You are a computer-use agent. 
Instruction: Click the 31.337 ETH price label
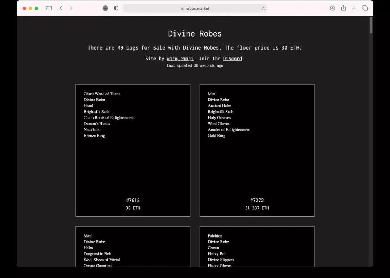[257, 208]
